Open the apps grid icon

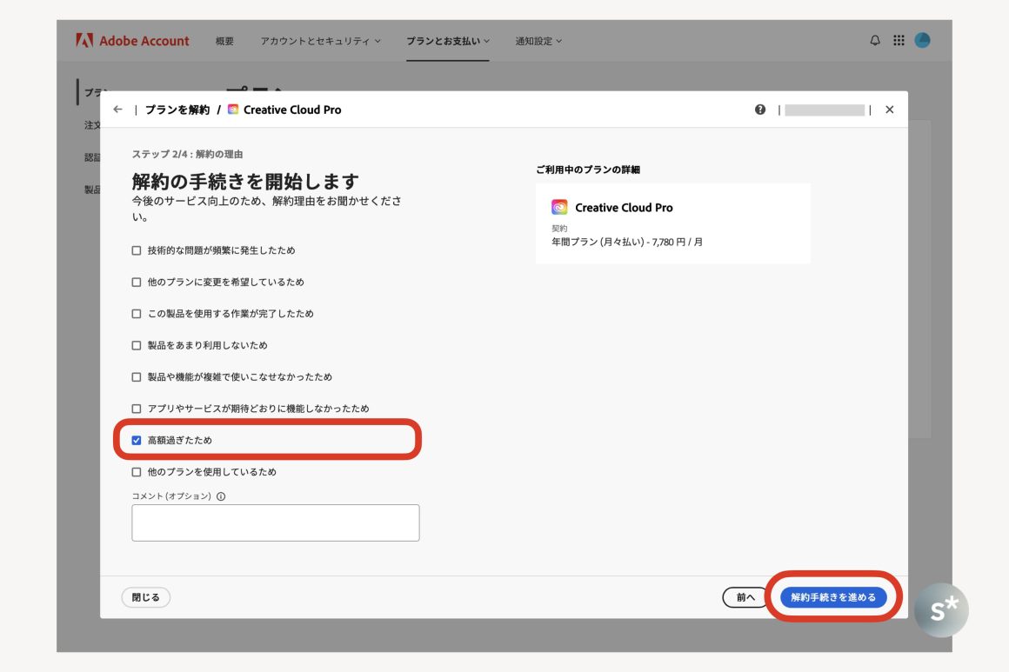click(899, 41)
